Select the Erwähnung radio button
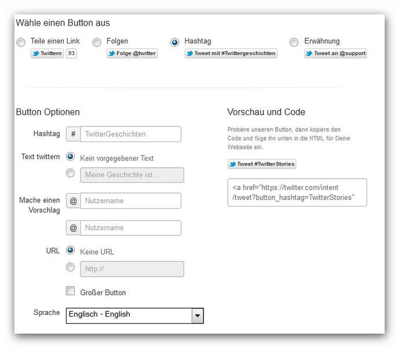Viewport: 399px width, 348px height. [x=294, y=42]
